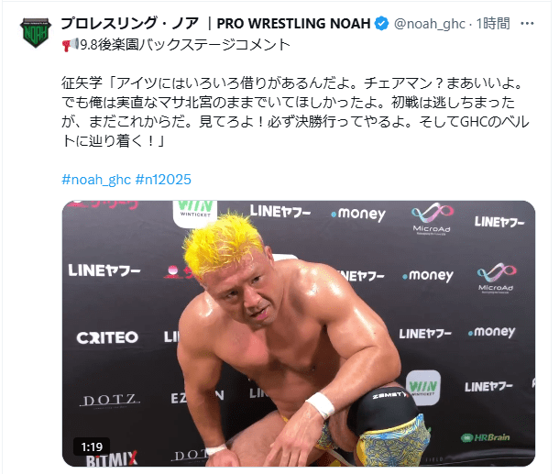Click the BITMIX logo near the duration
This screenshot has height=474, width=559.
coord(112,459)
